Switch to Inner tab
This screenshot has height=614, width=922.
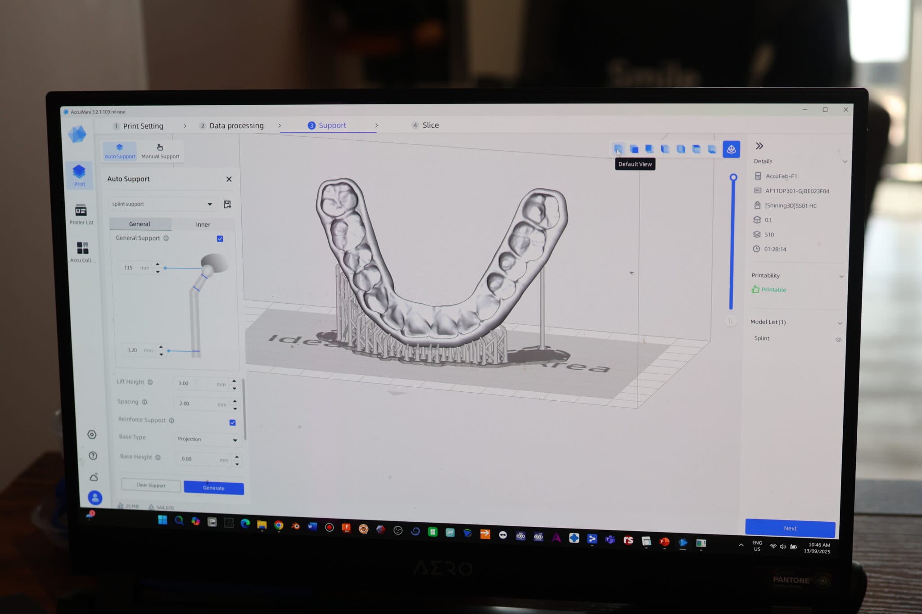[x=203, y=224]
